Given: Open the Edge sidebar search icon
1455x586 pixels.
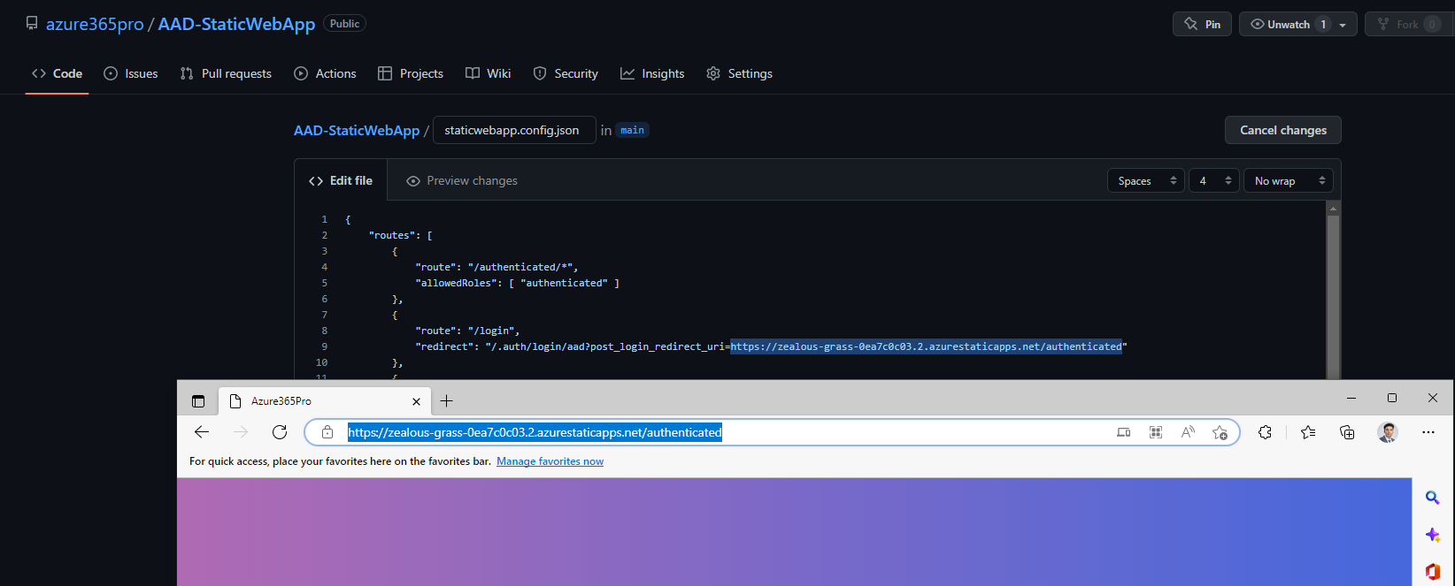Looking at the screenshot, I should [x=1433, y=498].
